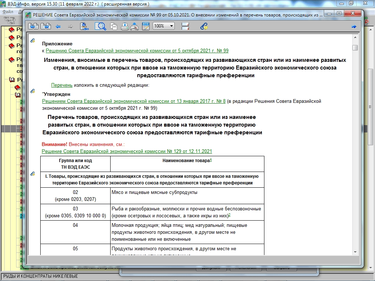The height and width of the screenshot is (281, 375).
Task: Open link to Решение № 99 от 5 октября 2021
Action: pyautogui.click(x=137, y=50)
